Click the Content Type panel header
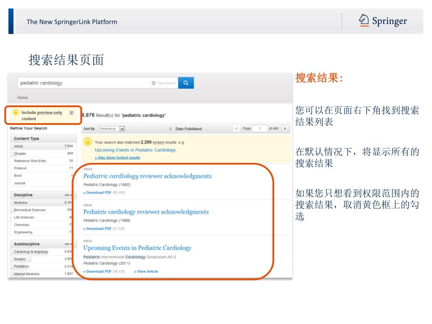432x324 pixels. point(43,138)
